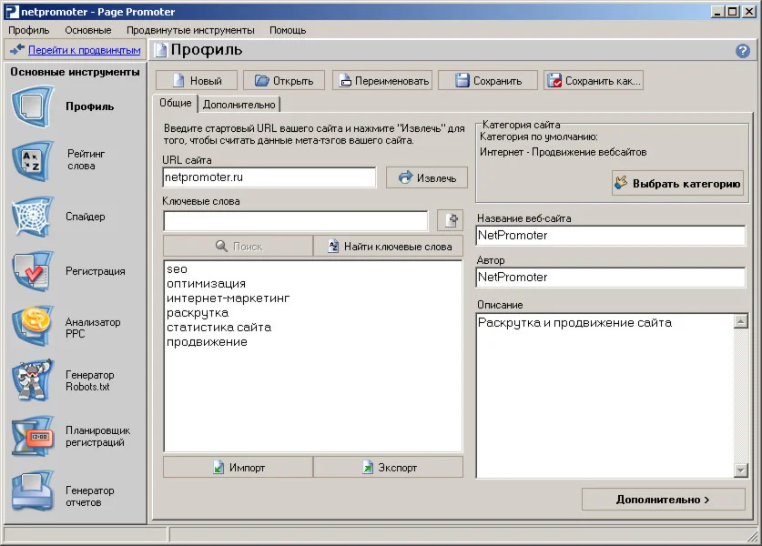
Task: Open the Помощь menu
Action: [287, 29]
